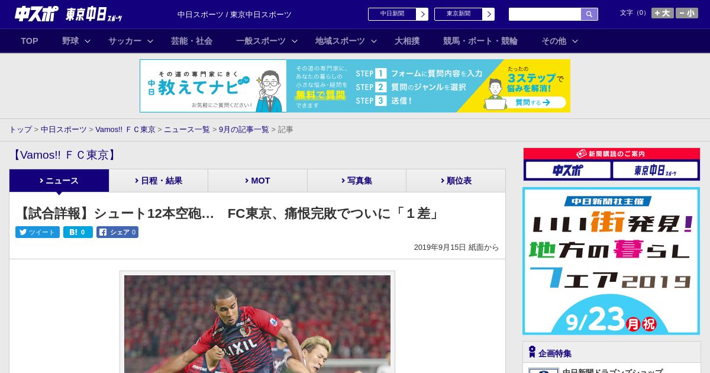The width and height of the screenshot is (710, 373).
Task: Expand the 一般スポーツ menu chevron
Action: (295, 41)
